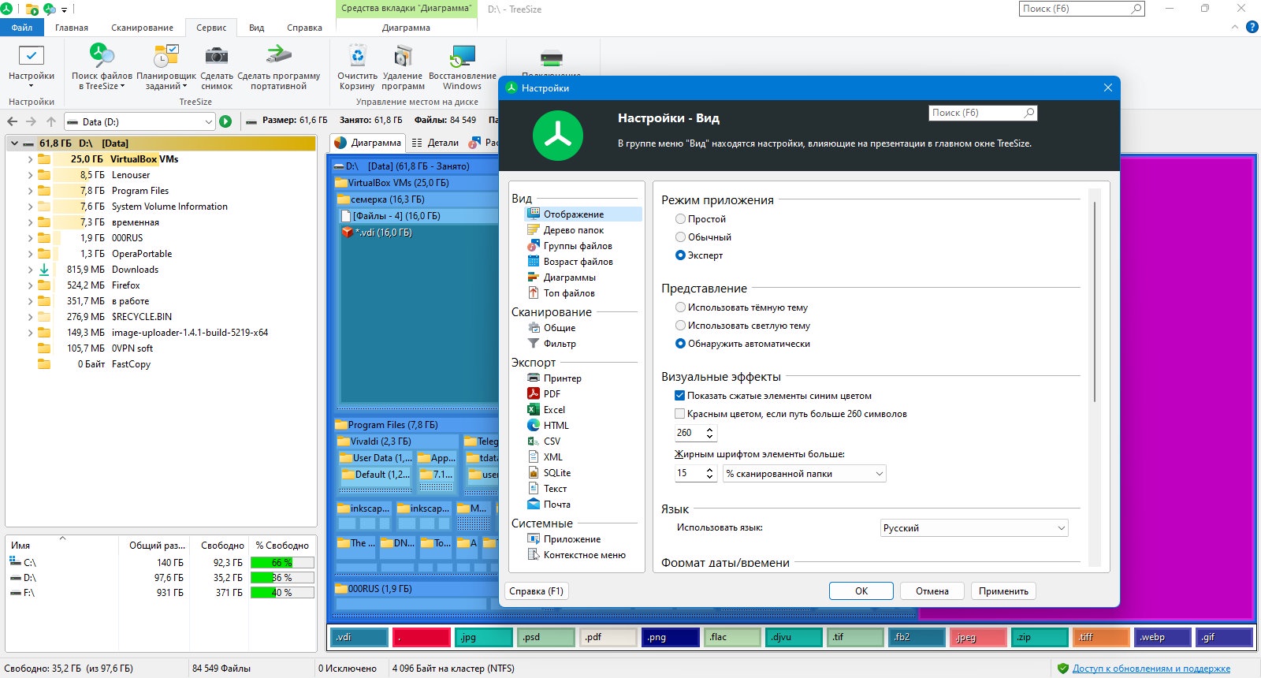
Task: Select Фильтр under Сканирование
Action: tap(560, 344)
